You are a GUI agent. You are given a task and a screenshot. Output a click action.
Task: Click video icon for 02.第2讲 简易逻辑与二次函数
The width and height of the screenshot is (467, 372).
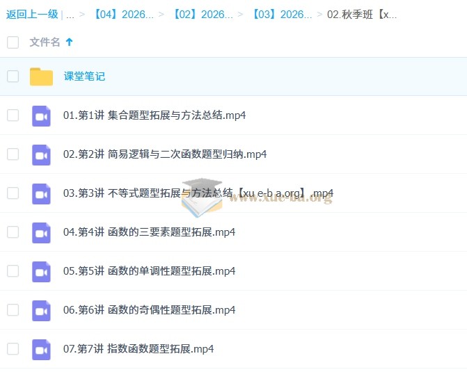(41, 154)
